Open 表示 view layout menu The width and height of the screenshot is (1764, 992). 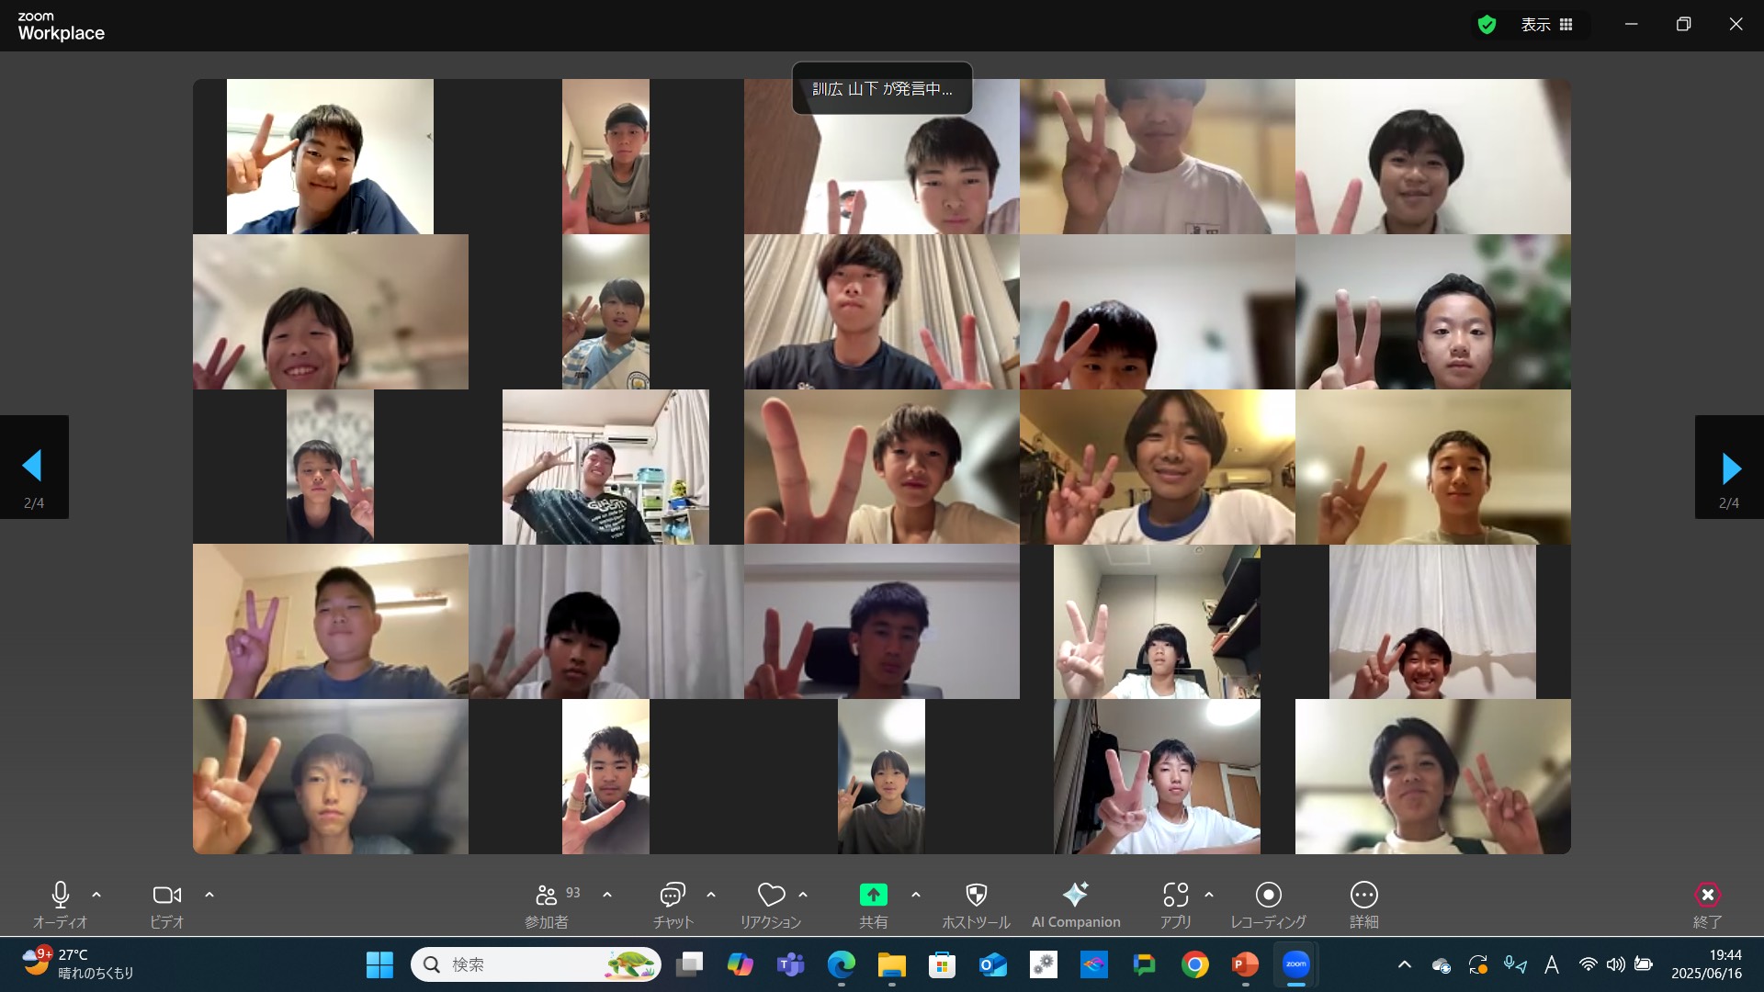[x=1547, y=25]
